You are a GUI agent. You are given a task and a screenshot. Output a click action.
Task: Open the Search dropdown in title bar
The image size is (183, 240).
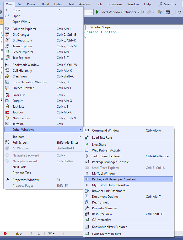(168, 4)
